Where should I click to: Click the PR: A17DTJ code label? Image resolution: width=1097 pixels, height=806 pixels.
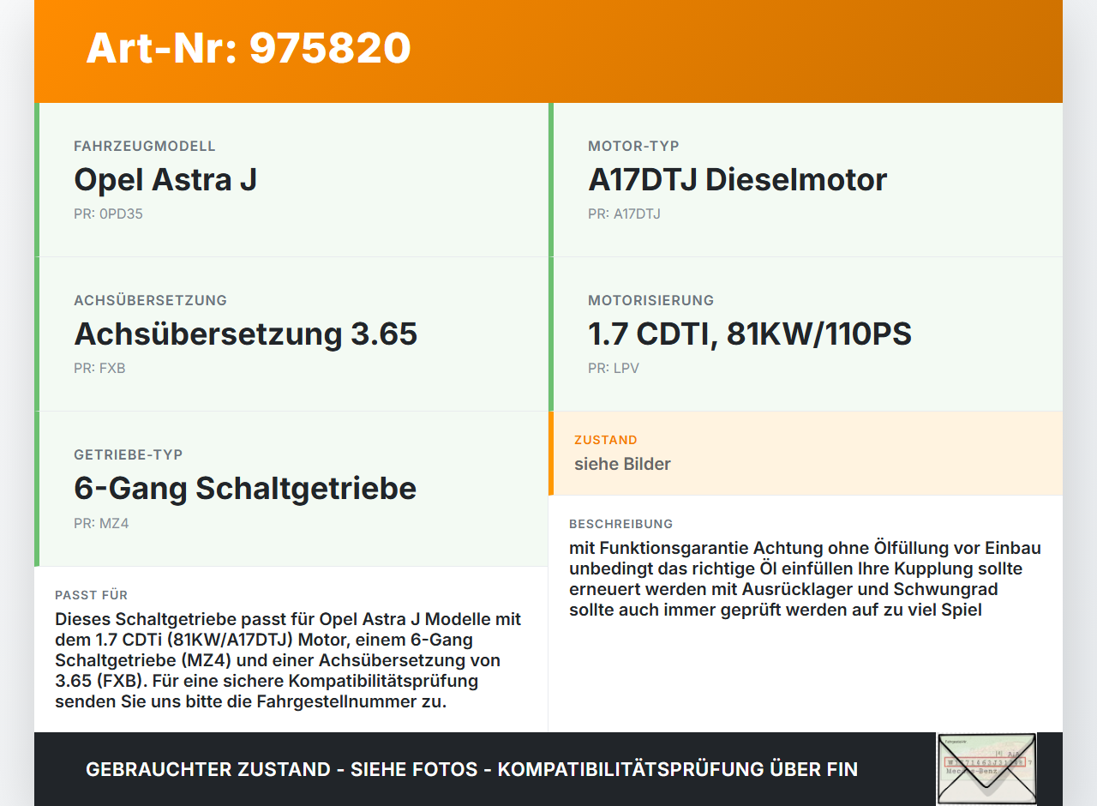(x=624, y=214)
